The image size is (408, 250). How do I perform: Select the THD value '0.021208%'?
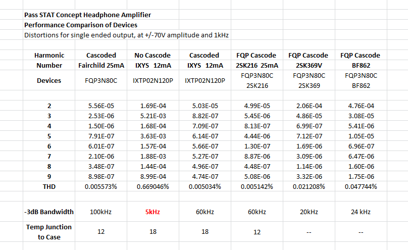(309, 187)
